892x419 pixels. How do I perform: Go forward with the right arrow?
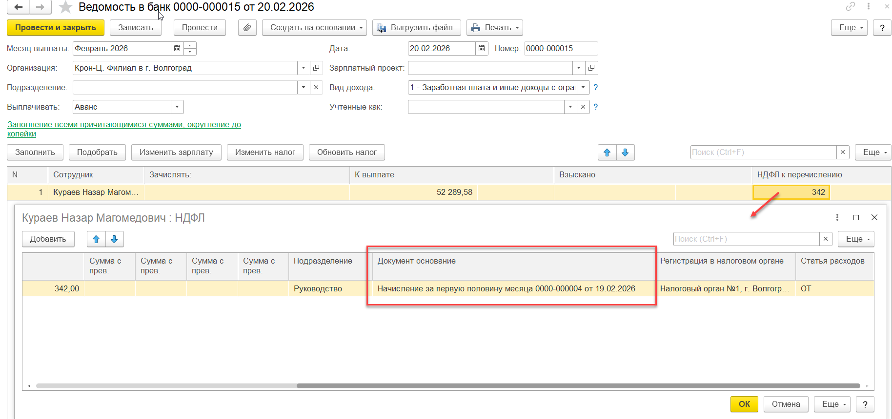41,7
